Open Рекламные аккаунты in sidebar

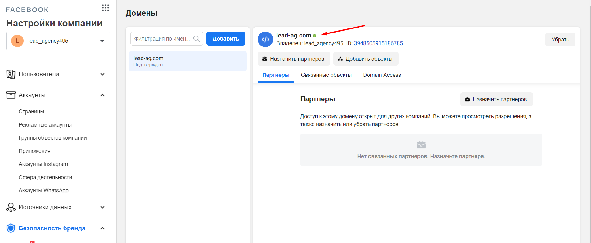[x=45, y=125]
